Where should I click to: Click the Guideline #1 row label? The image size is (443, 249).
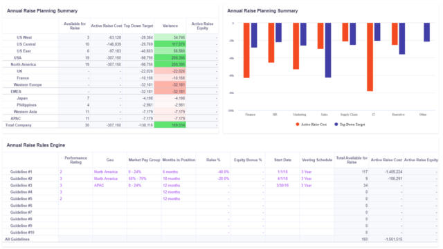[x=21, y=172]
